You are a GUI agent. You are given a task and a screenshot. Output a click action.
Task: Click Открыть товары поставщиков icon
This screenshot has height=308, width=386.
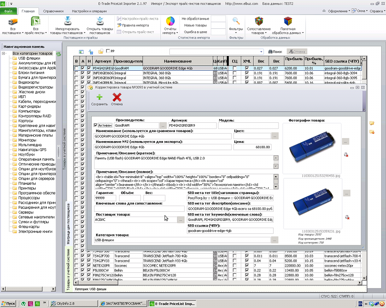coord(100,21)
